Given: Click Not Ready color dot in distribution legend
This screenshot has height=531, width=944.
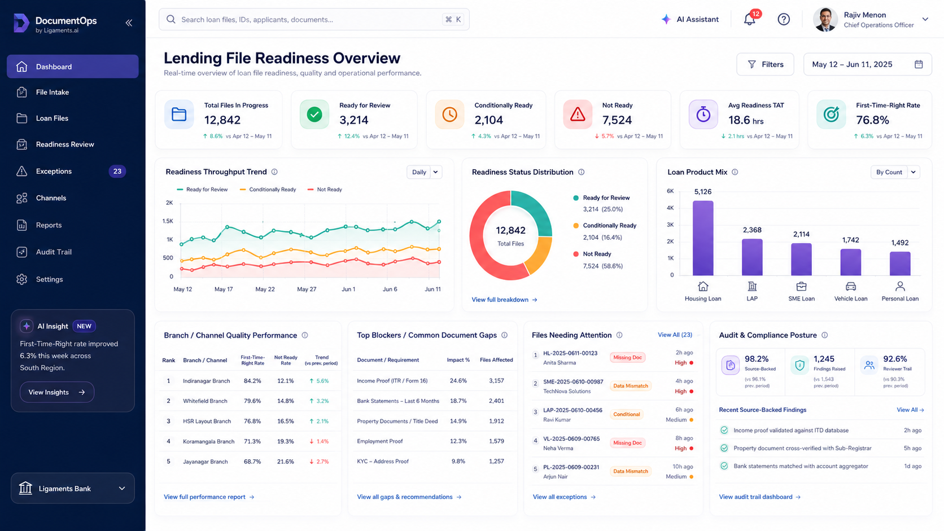Looking at the screenshot, I should pos(576,254).
